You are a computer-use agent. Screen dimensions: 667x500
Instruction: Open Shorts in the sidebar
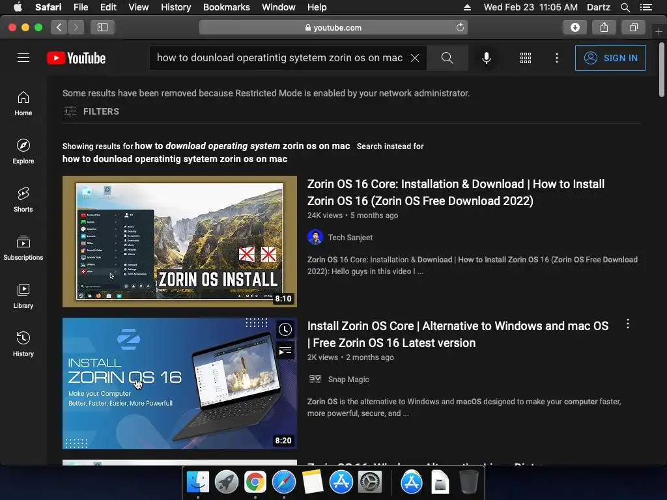[x=23, y=199]
